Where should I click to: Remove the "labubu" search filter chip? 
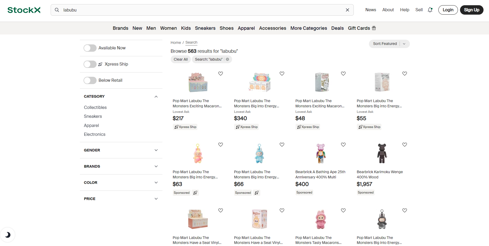[x=228, y=59]
